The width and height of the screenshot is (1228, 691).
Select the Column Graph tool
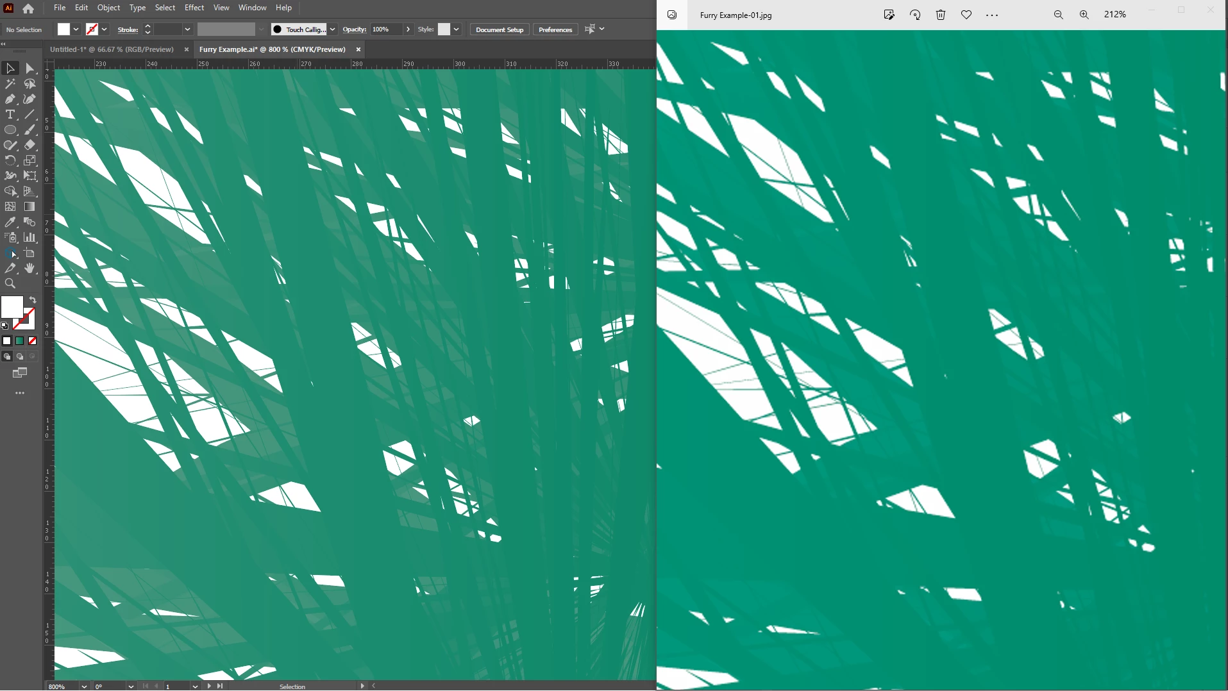[x=29, y=238]
